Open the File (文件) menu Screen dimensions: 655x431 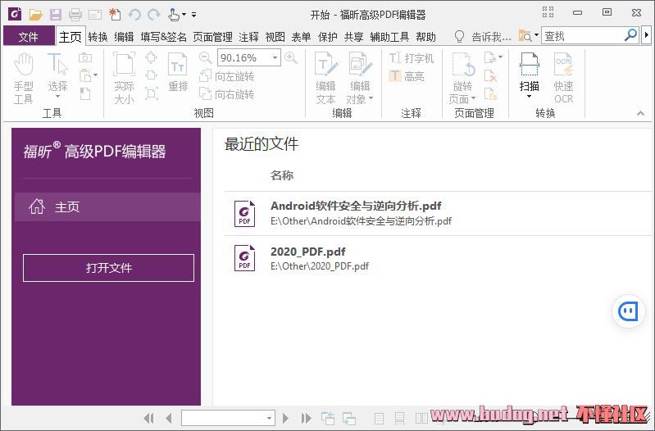click(x=29, y=36)
